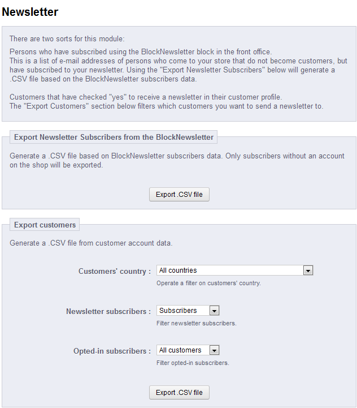Click the Newsletter page heading
Viewport: 357px width, 408px height.
coord(30,11)
